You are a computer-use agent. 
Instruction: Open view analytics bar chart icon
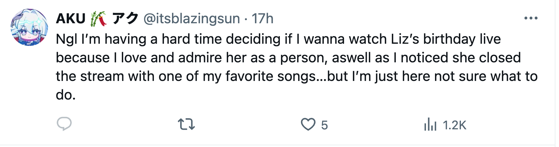(x=430, y=125)
